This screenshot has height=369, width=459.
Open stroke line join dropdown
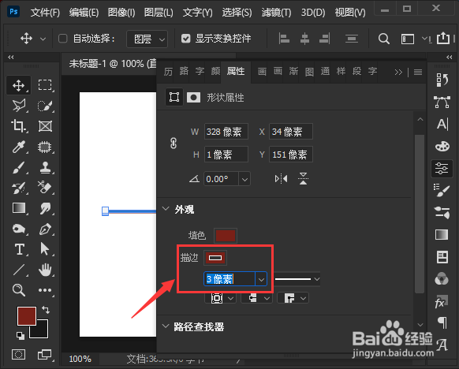click(x=293, y=298)
